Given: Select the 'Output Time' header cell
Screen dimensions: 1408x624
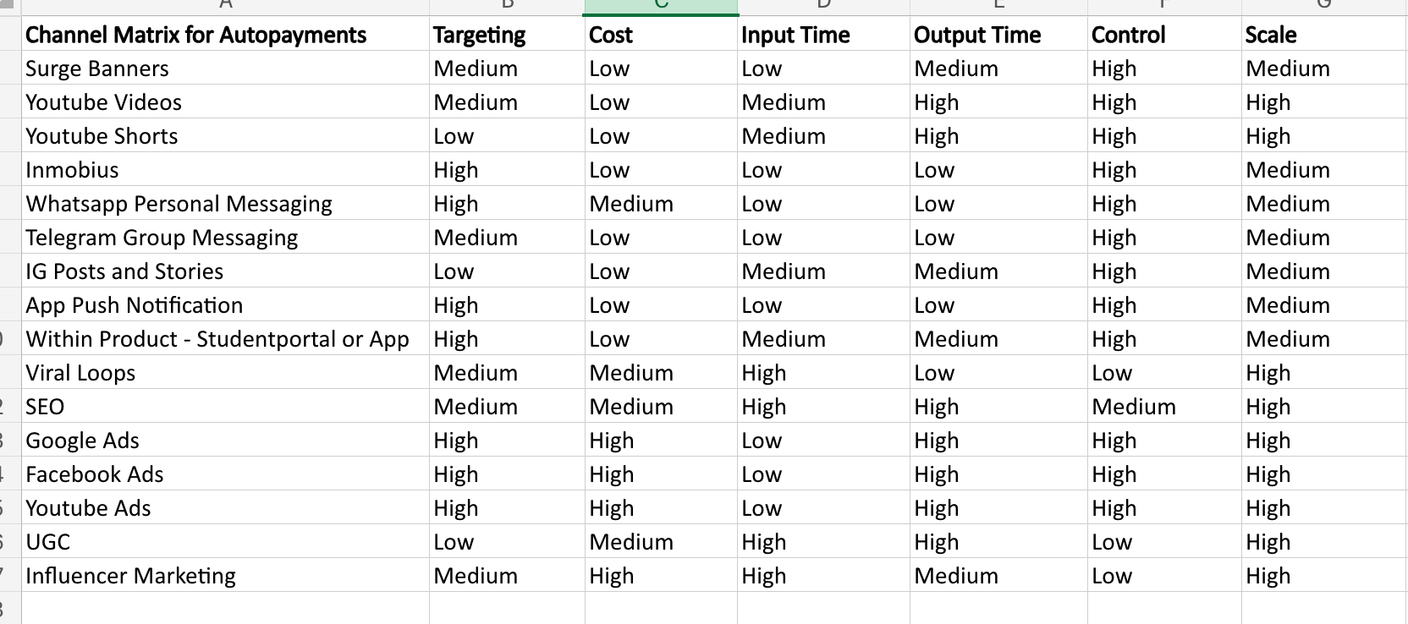Looking at the screenshot, I should (977, 35).
